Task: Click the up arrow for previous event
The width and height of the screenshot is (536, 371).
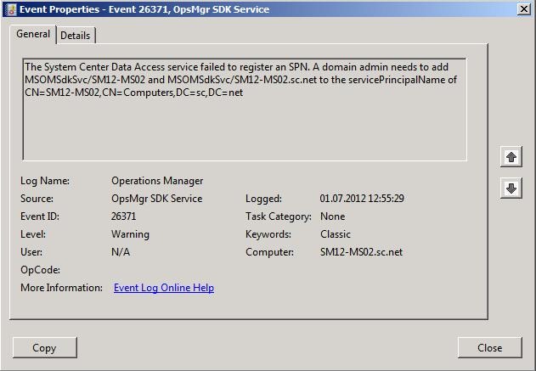Action: [511, 157]
